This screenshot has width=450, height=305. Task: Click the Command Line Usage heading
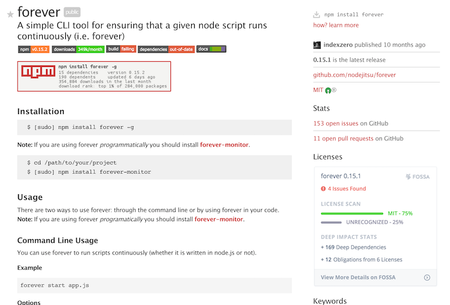pos(57,240)
